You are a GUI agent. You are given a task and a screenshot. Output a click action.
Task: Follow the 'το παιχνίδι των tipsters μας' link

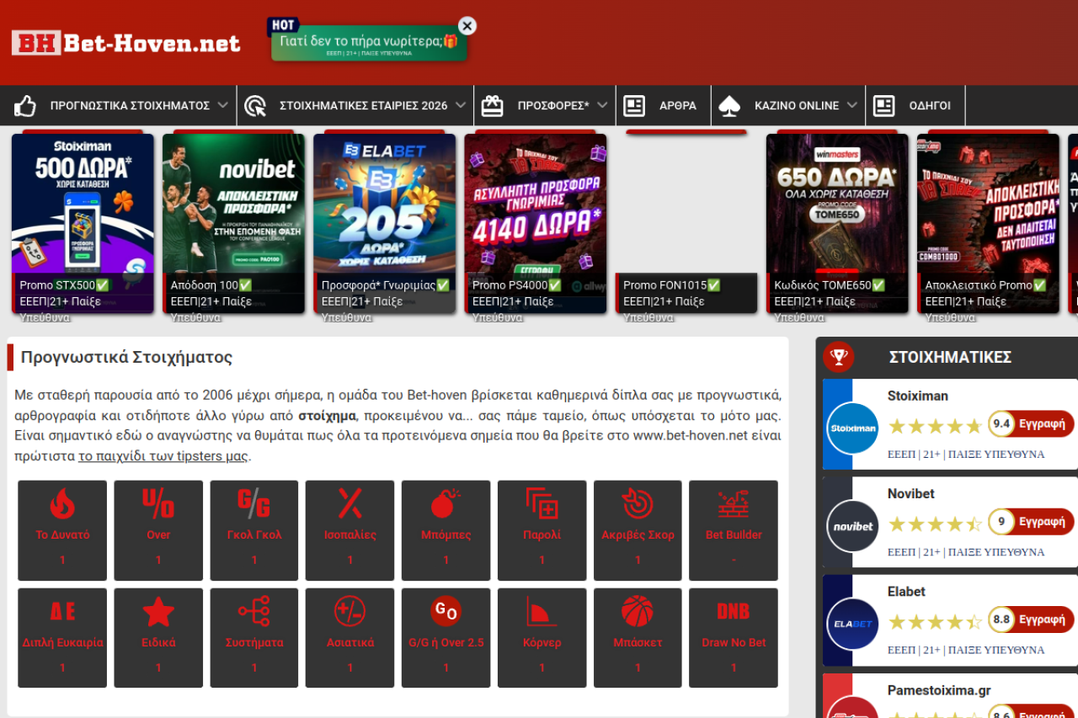(x=163, y=456)
